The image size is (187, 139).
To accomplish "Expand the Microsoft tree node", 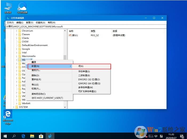I will 17,60.
